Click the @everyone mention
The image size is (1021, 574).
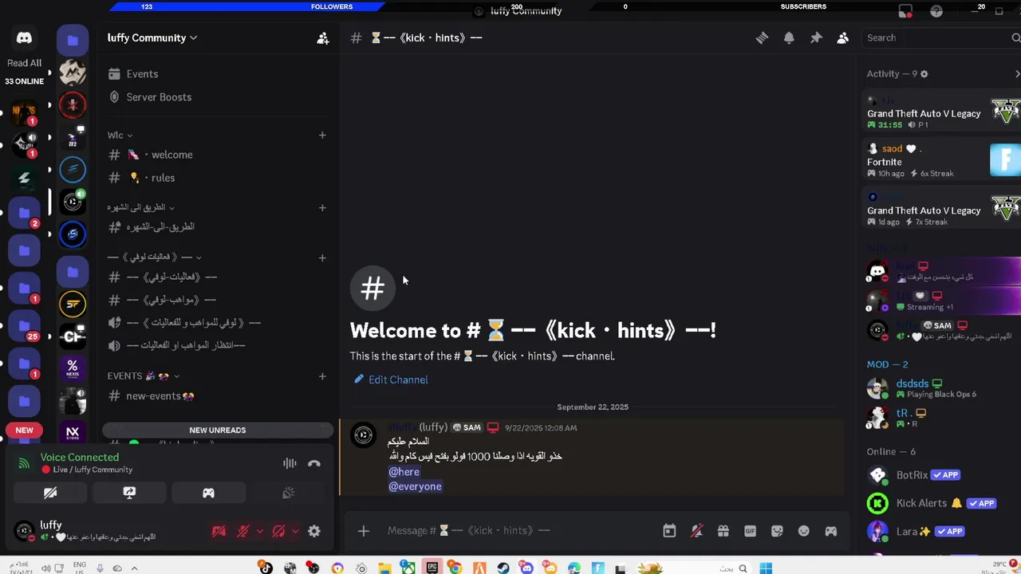click(415, 486)
